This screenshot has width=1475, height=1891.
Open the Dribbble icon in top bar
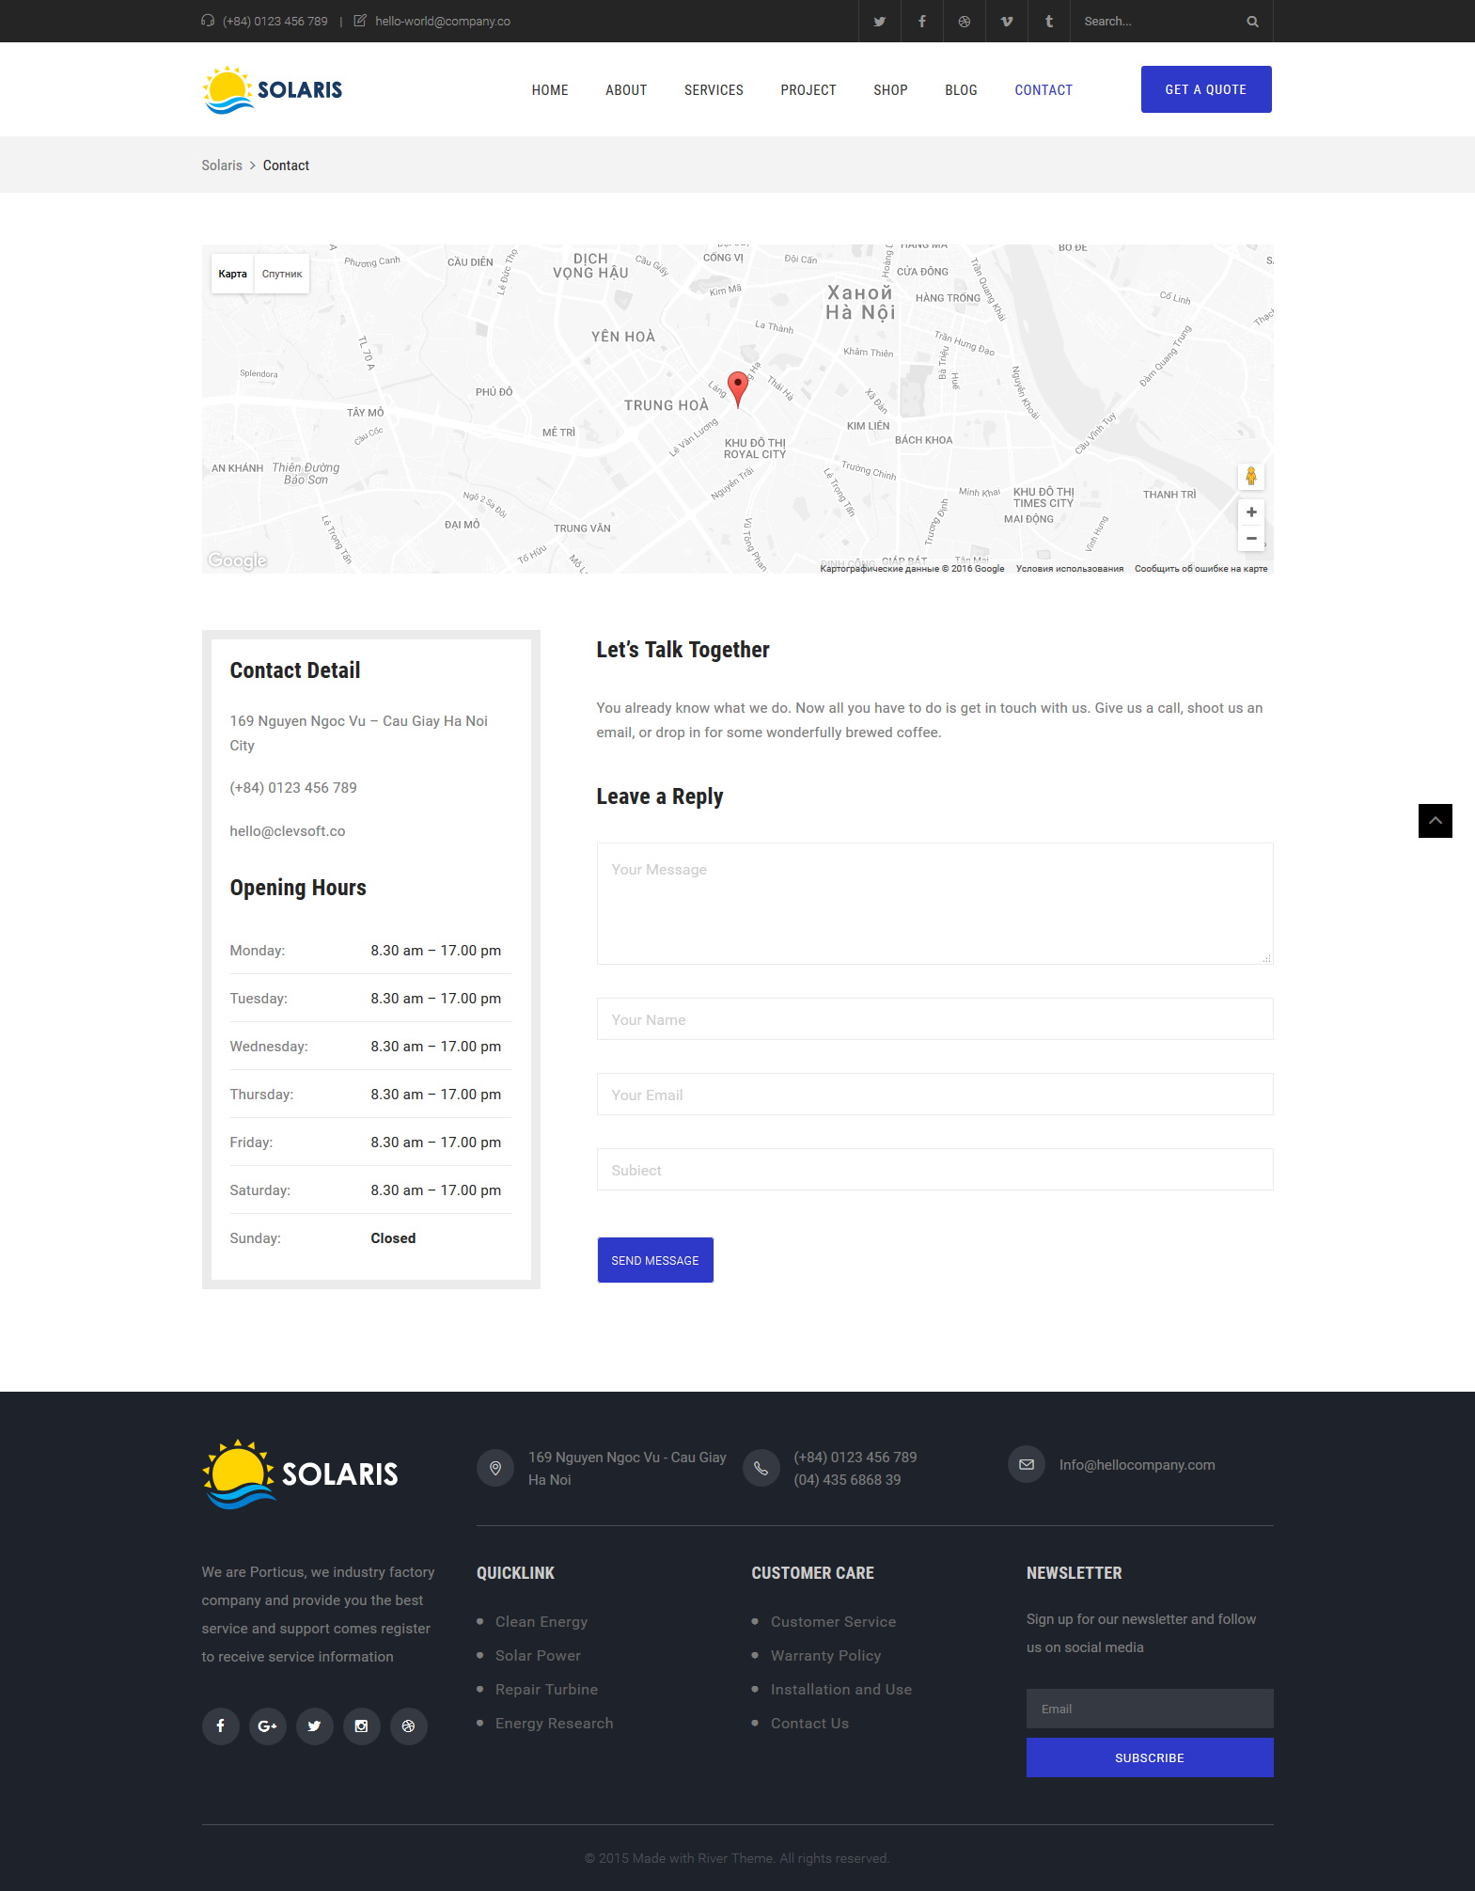[x=965, y=22]
